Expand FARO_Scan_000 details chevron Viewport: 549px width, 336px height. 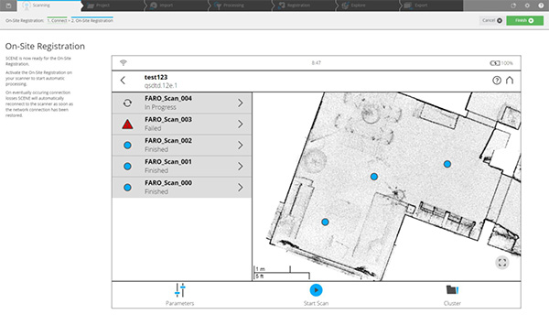[240, 188]
